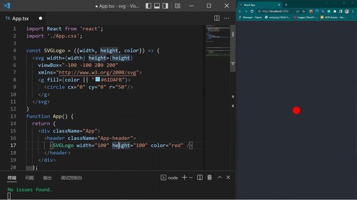The width and height of the screenshot is (357, 200).
Task: Click the browser share page icon
Action: coord(297,11)
